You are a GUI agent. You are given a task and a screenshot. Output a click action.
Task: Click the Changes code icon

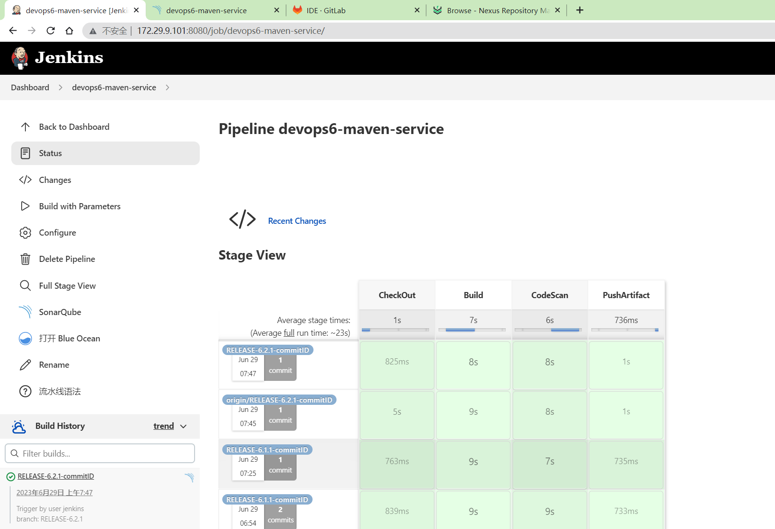tap(25, 180)
